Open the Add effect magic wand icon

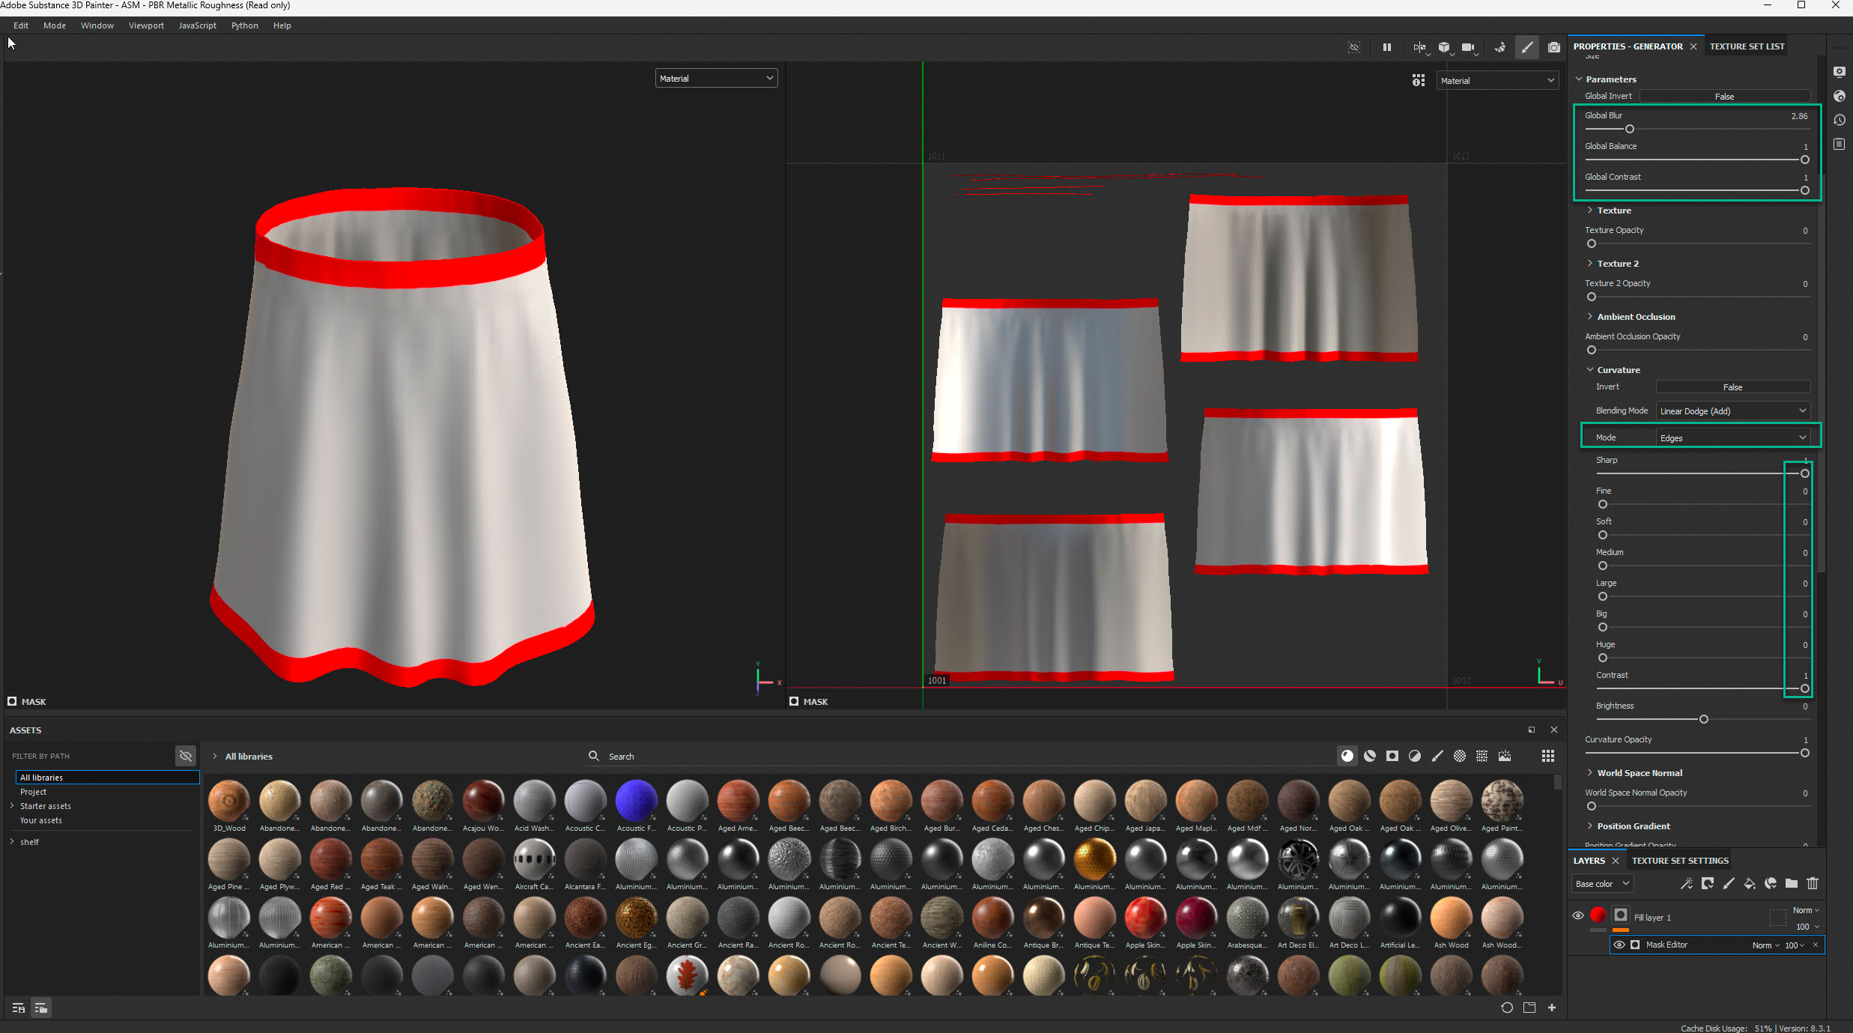pos(1687,884)
